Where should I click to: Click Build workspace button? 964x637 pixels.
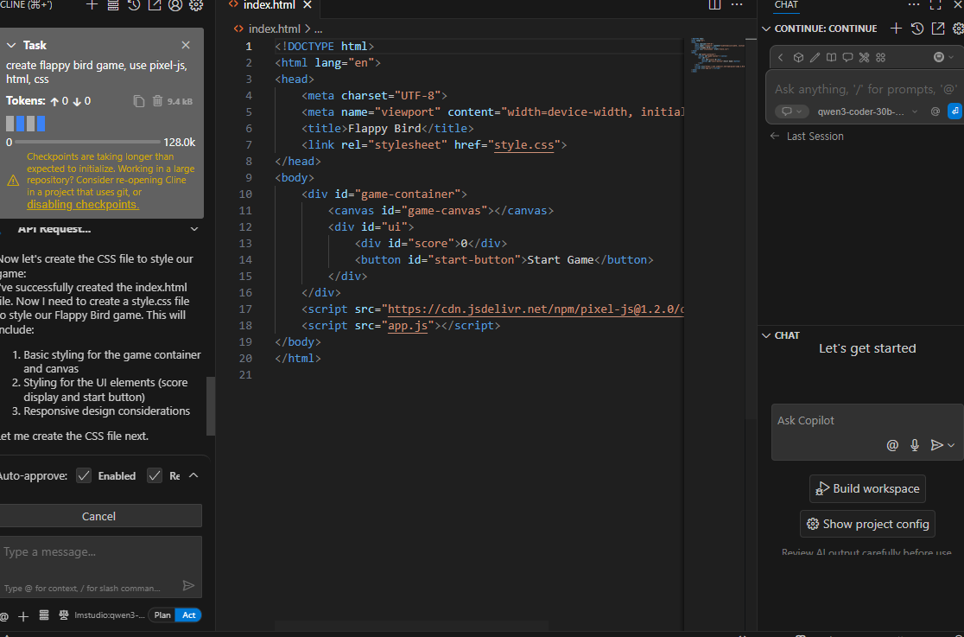pyautogui.click(x=867, y=488)
